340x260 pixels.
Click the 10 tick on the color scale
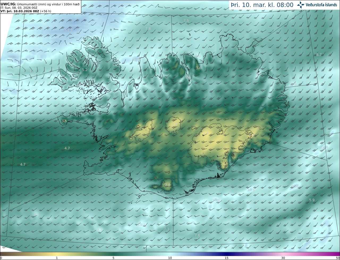[170, 258]
